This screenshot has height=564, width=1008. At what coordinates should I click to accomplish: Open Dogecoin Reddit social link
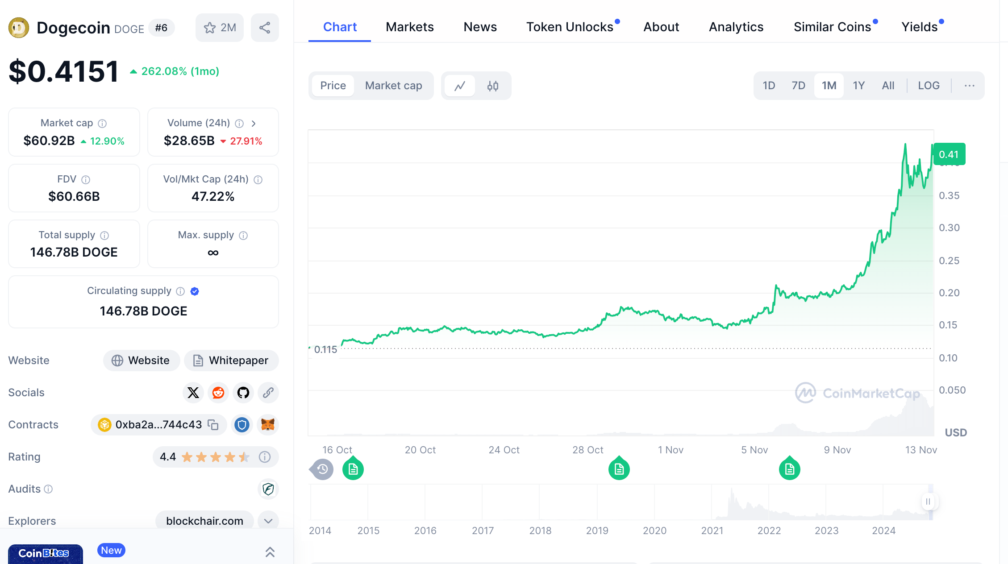[218, 393]
